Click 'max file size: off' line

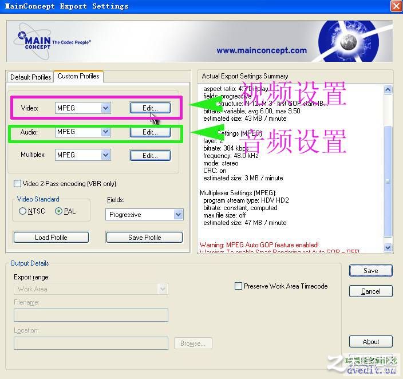224,215
